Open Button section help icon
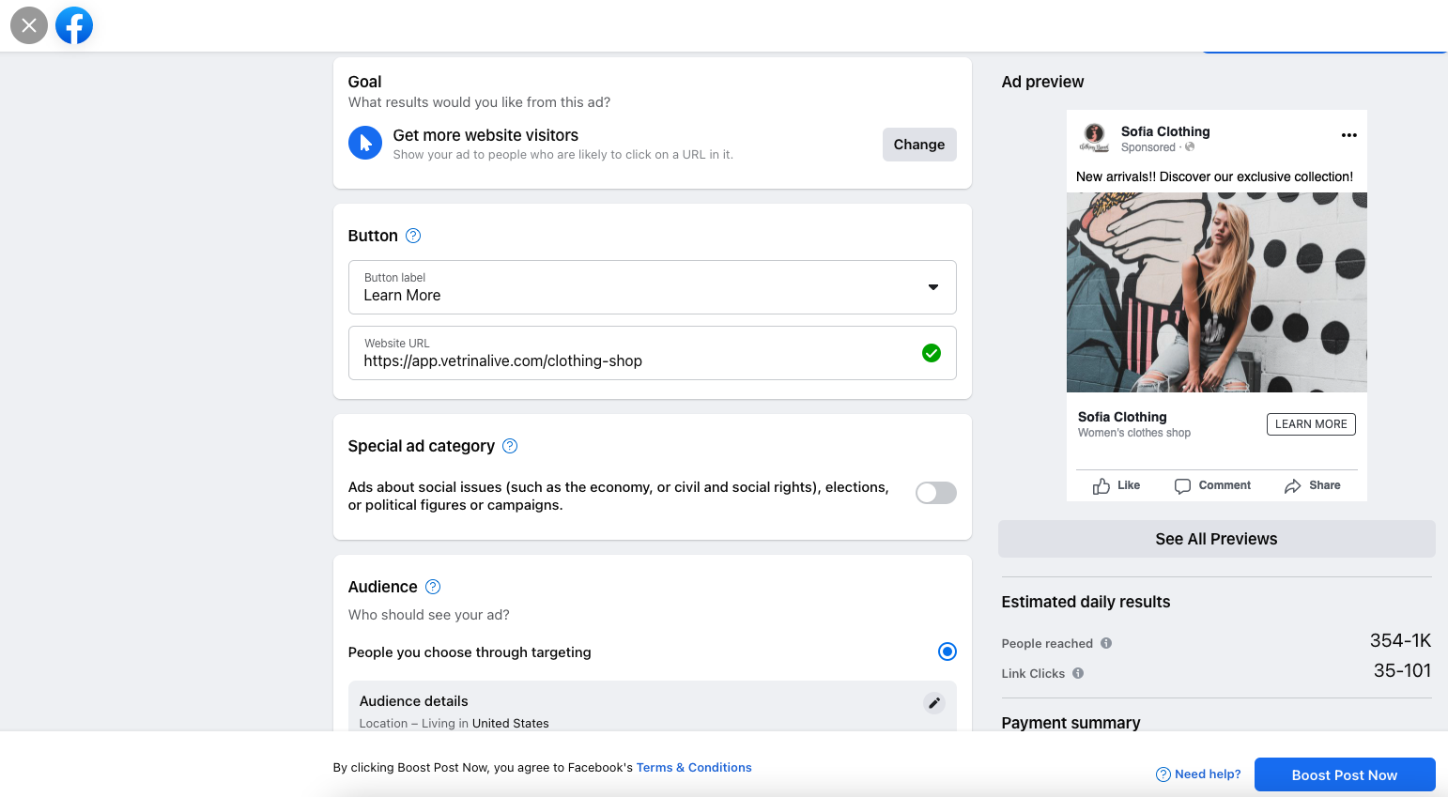The width and height of the screenshot is (1448, 797). tap(413, 236)
